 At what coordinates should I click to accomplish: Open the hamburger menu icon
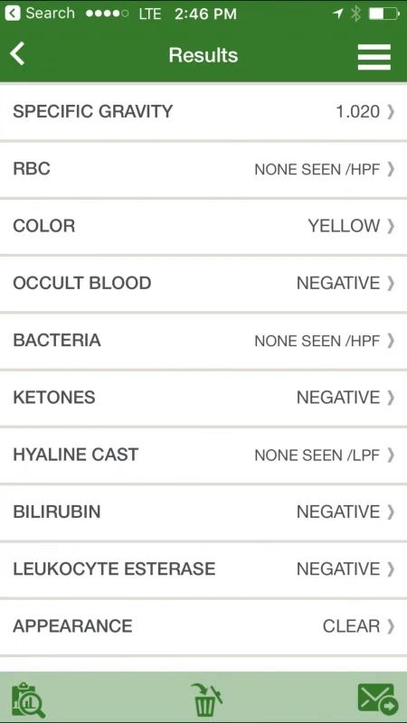tap(374, 57)
